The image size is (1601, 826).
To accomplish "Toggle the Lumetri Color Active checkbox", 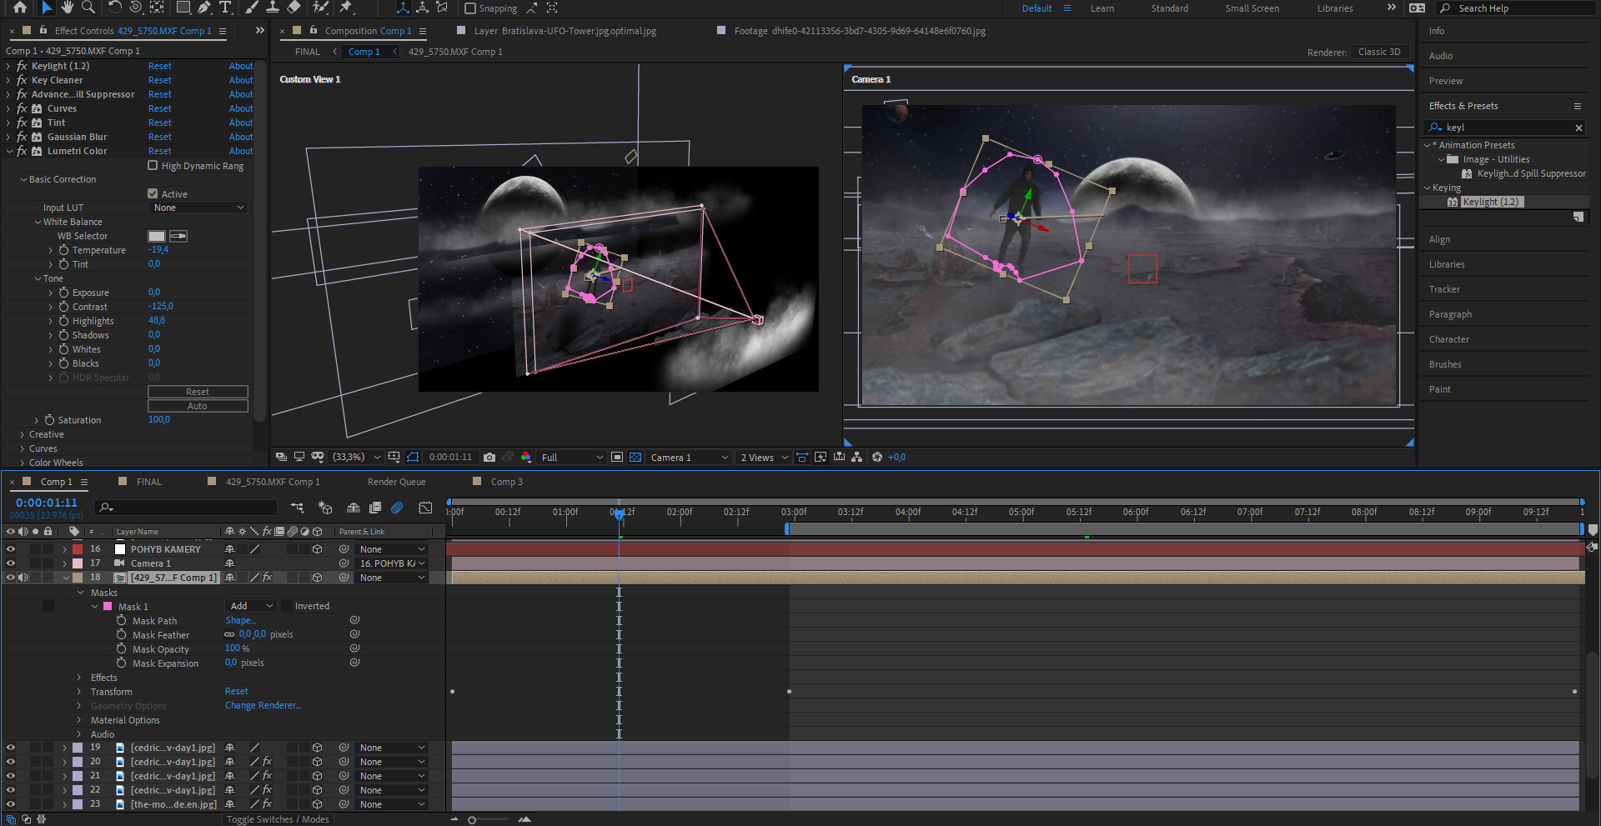I will (x=153, y=193).
